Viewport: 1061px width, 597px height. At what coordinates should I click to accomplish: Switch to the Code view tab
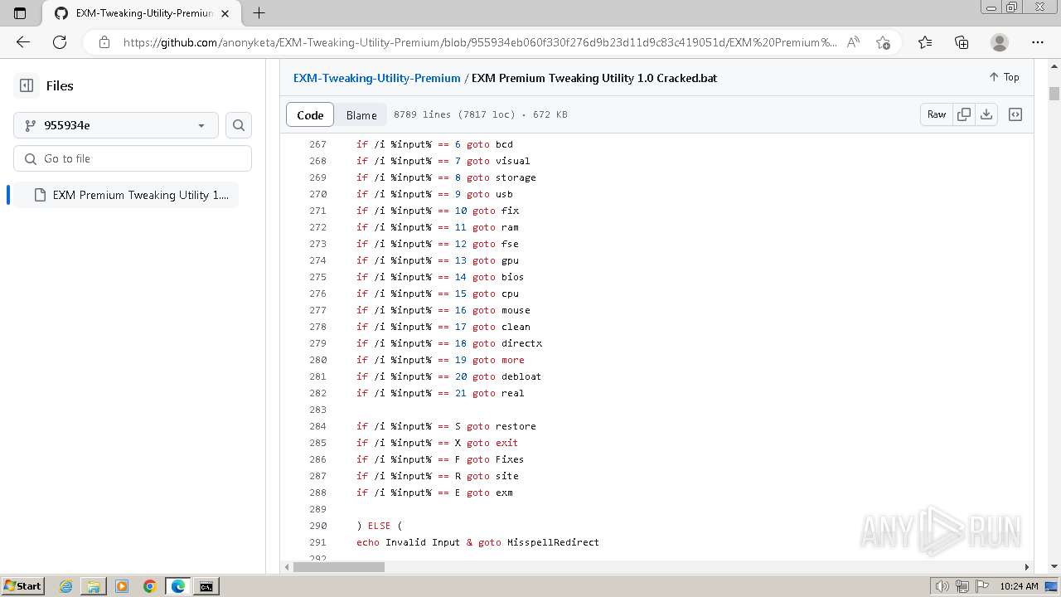pyautogui.click(x=310, y=115)
